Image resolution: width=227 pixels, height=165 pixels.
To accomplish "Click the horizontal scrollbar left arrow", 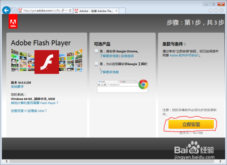I will click(x=7, y=161).
